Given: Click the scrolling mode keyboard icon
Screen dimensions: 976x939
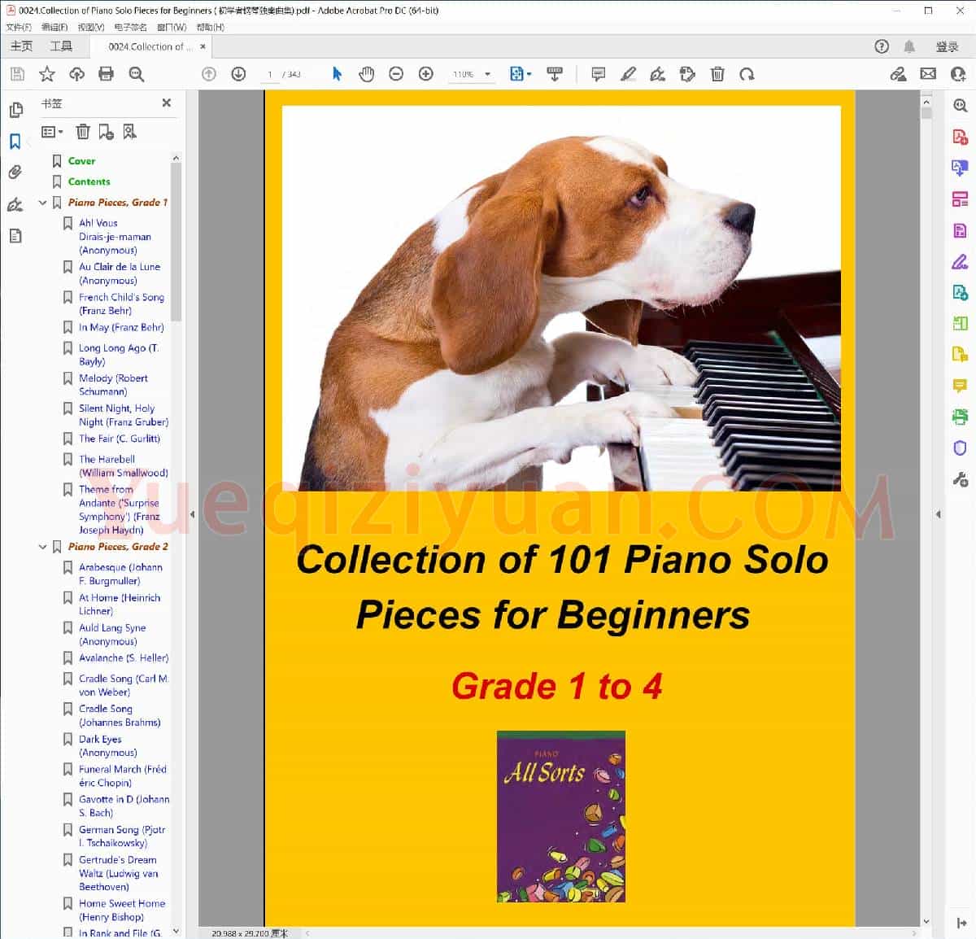Looking at the screenshot, I should click(555, 74).
